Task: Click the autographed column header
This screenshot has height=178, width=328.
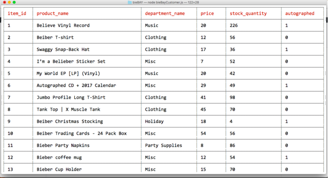Action: click(x=300, y=14)
